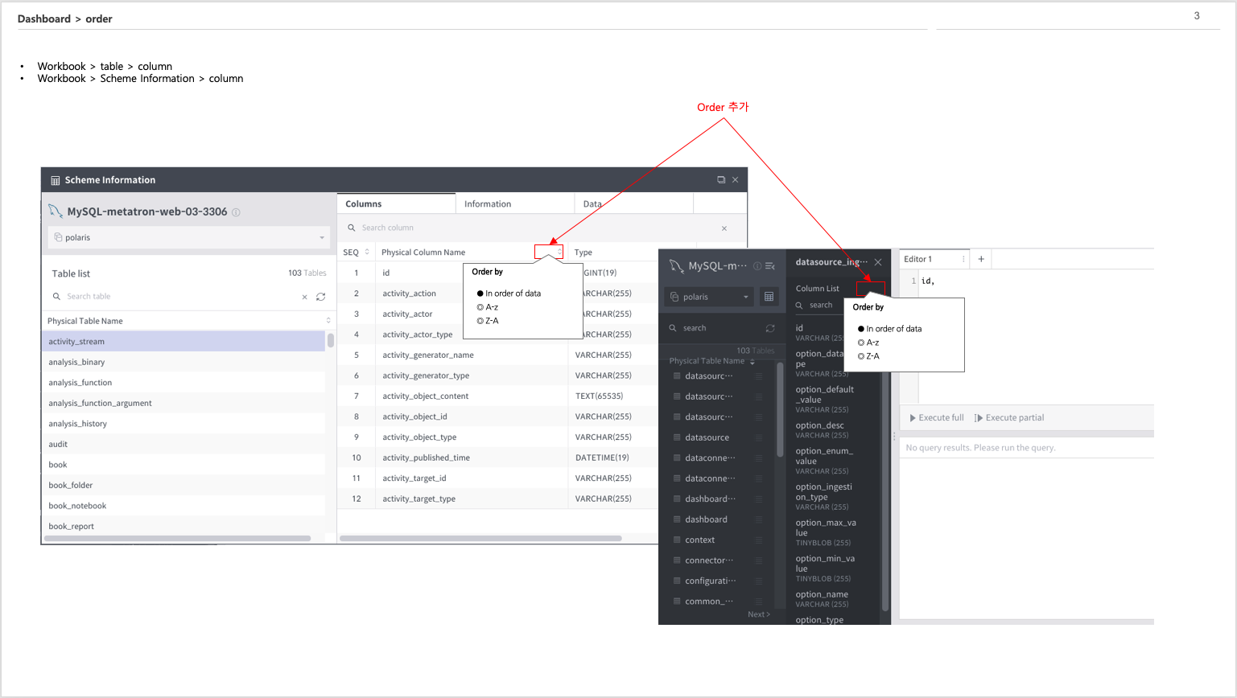
Task: Click the Scheme Information grid icon in title bar
Action: click(x=56, y=180)
